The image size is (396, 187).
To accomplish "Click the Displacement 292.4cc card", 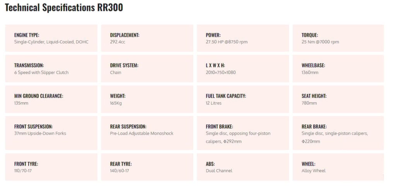I will coord(147,38).
